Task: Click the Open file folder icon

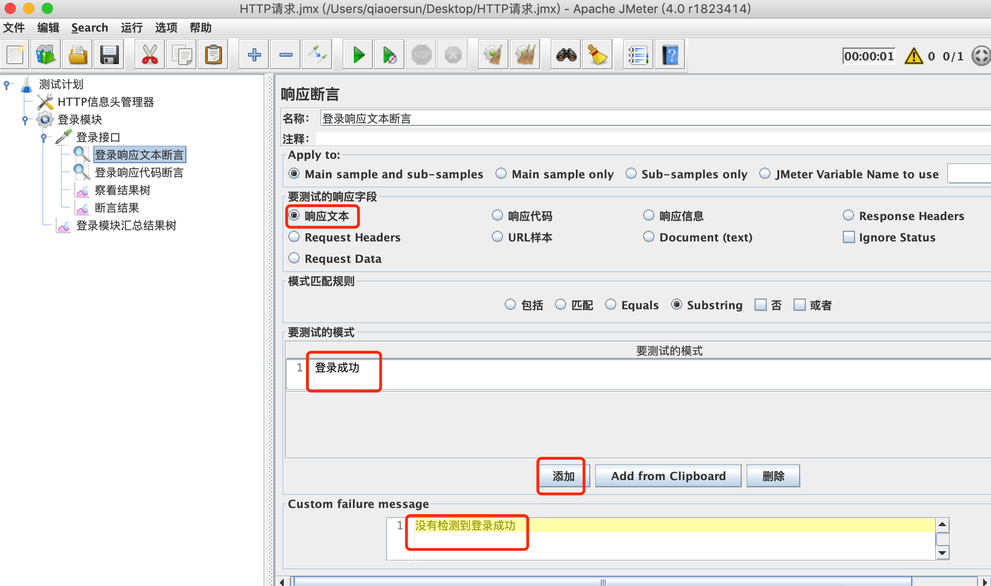Action: click(78, 55)
